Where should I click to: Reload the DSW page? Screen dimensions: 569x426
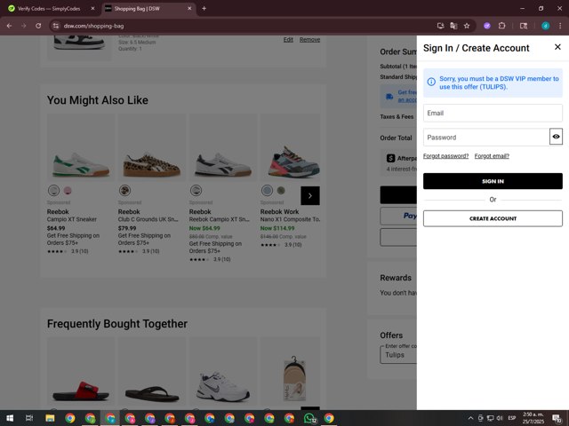pos(38,26)
